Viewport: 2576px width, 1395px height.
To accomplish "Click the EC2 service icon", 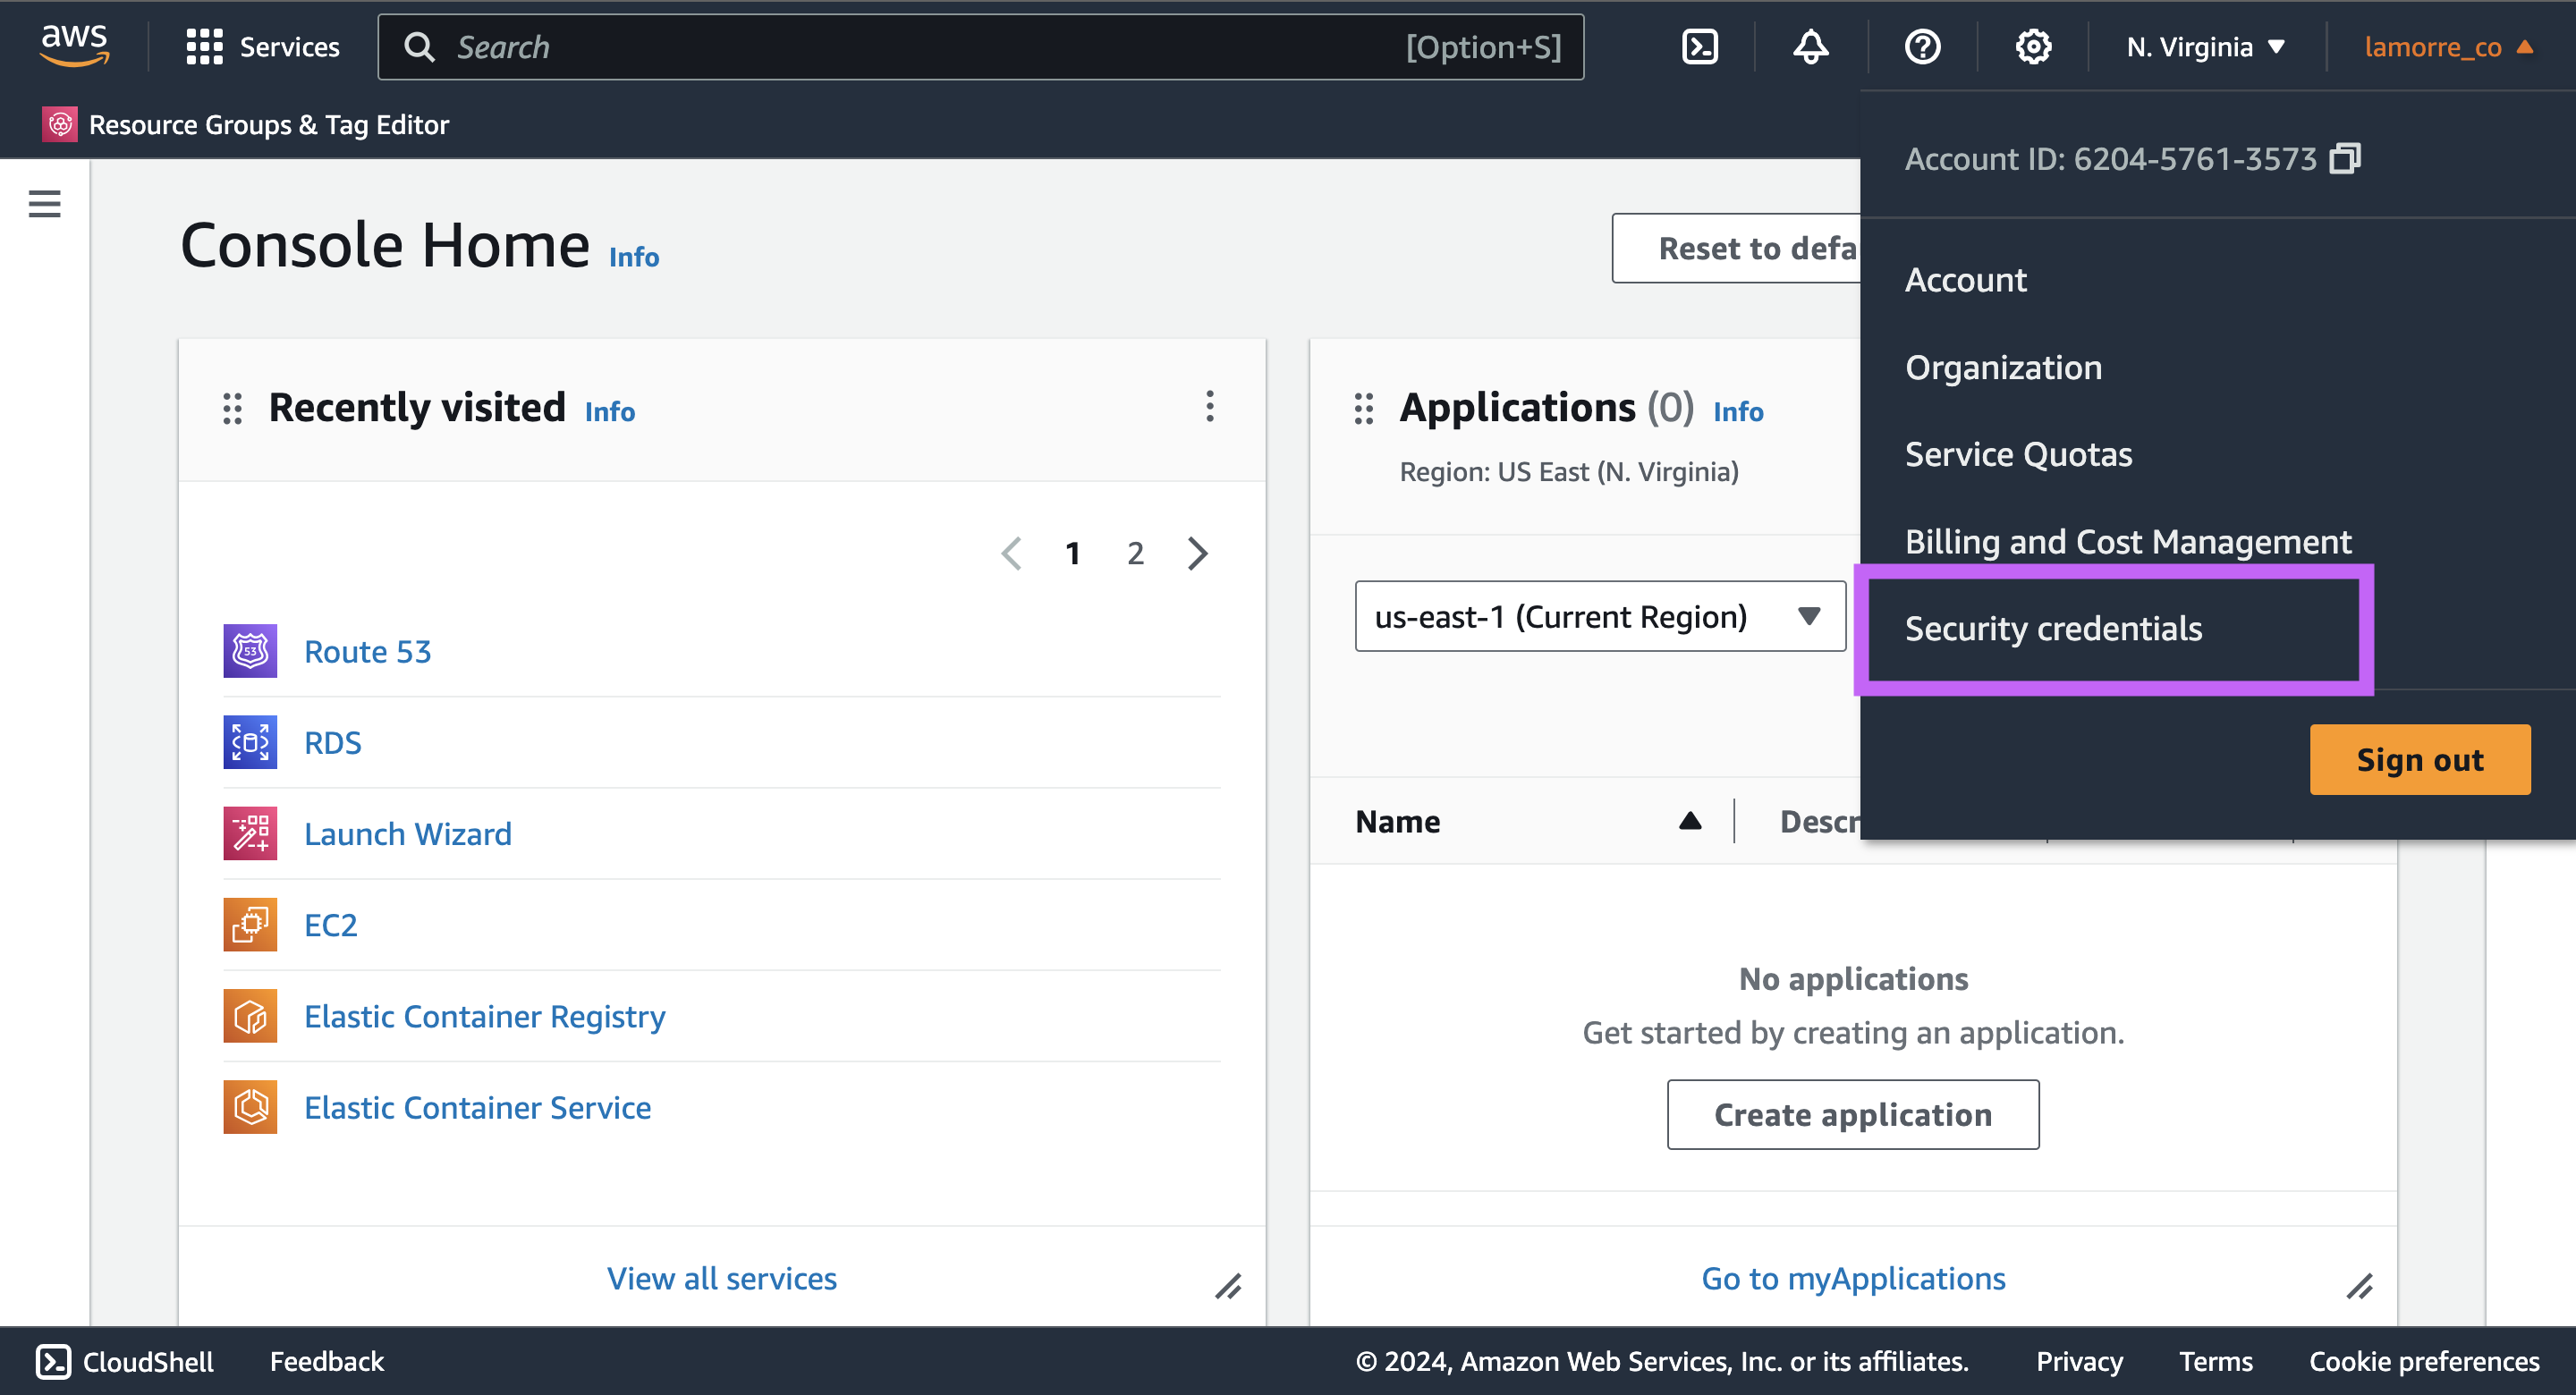I will click(x=249, y=925).
